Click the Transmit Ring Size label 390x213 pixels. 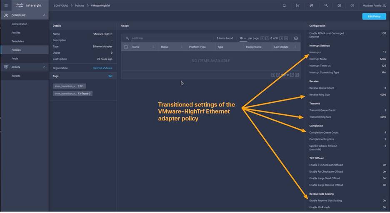click(320, 117)
